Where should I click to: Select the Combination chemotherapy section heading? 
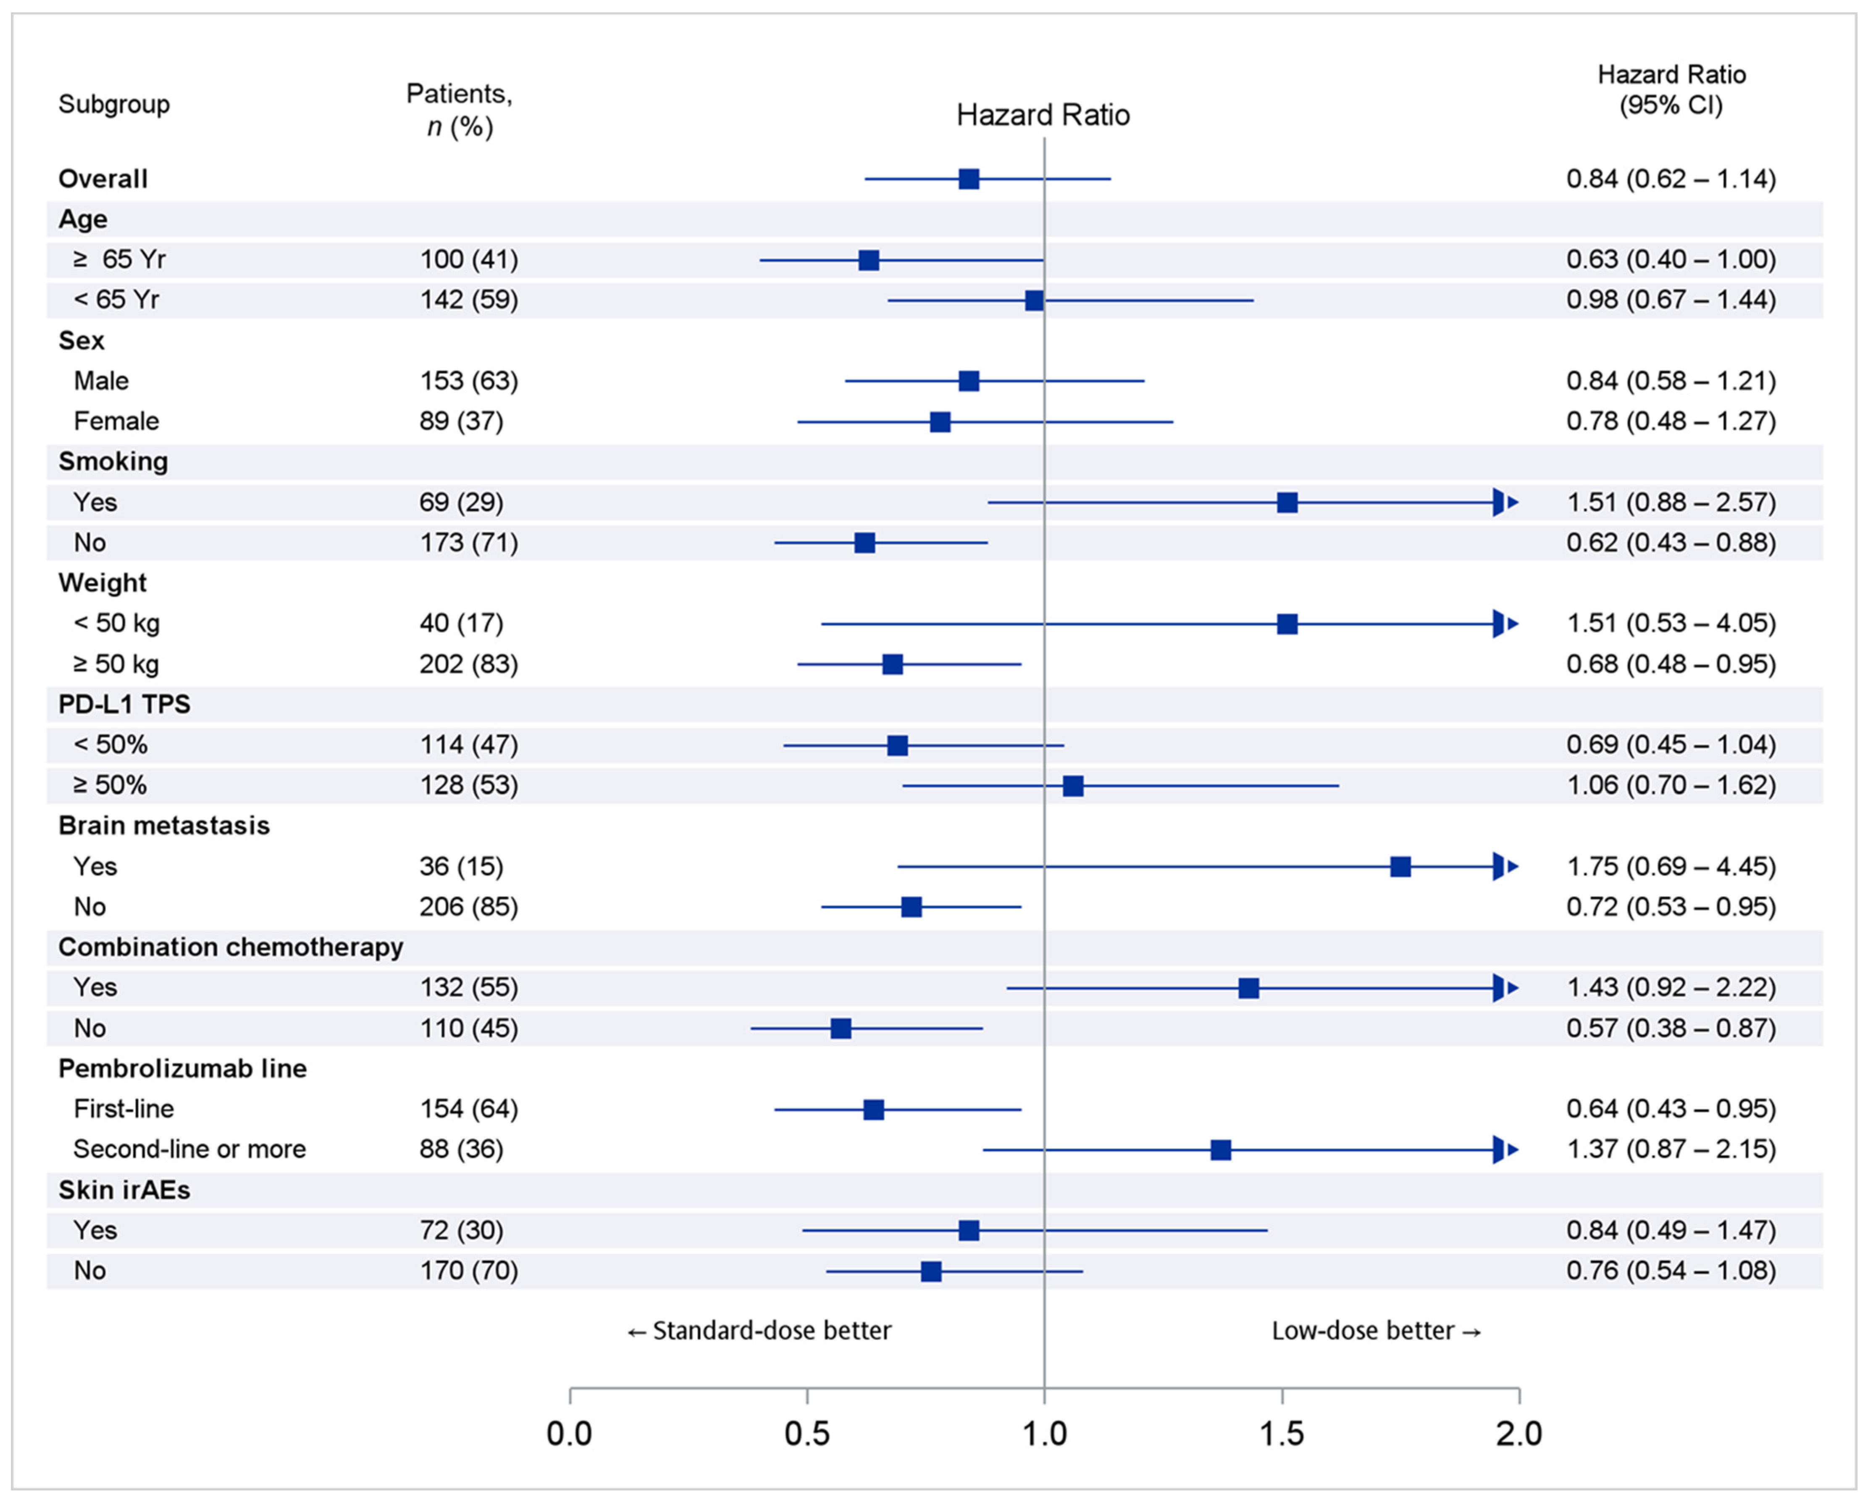231,947
